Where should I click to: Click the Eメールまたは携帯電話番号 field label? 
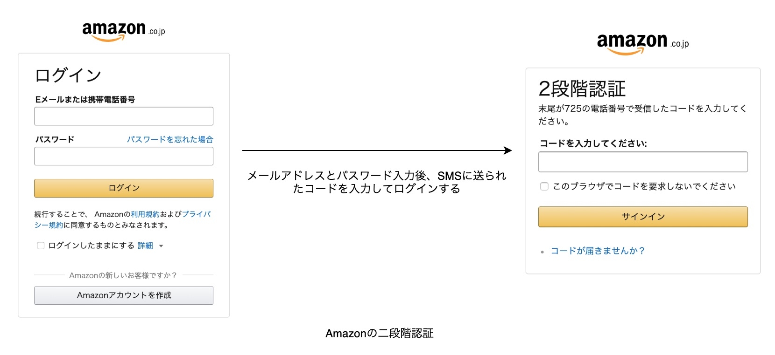tap(85, 99)
